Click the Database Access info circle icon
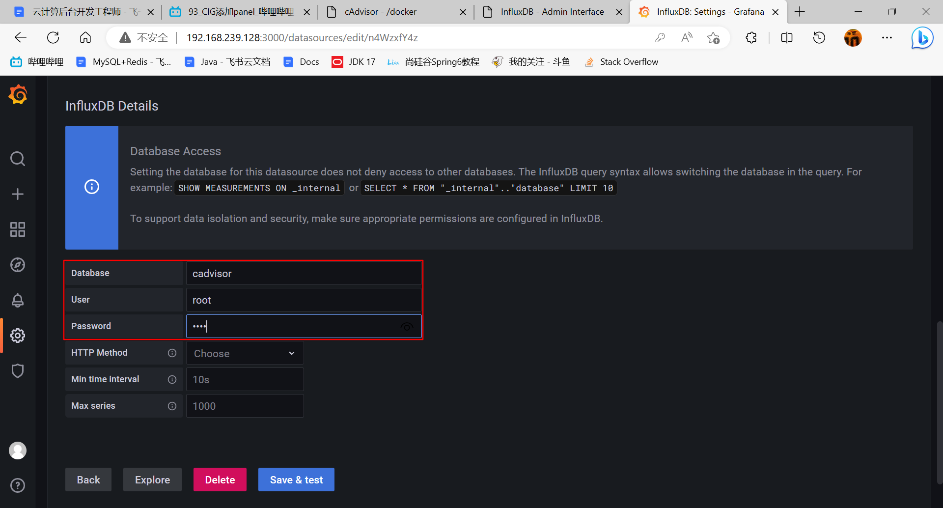The height and width of the screenshot is (508, 943). pos(92,187)
